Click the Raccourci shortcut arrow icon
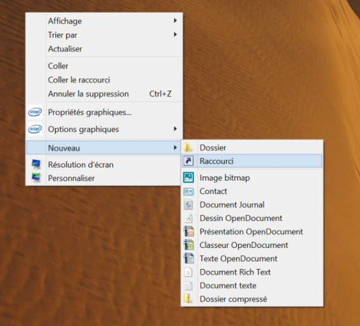This screenshot has height=326, width=360. [x=188, y=161]
